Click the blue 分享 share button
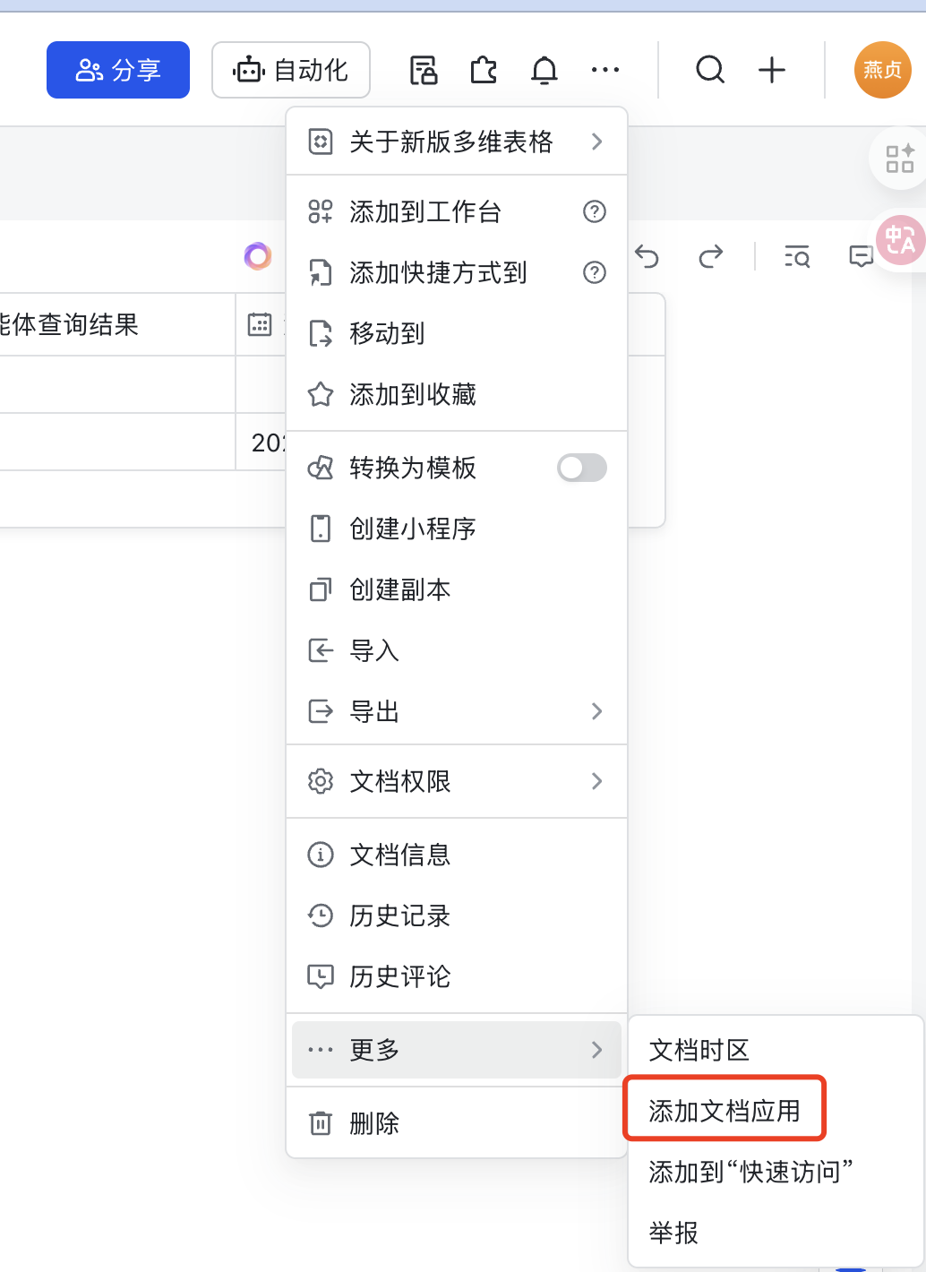This screenshot has height=1272, width=926. click(x=118, y=70)
